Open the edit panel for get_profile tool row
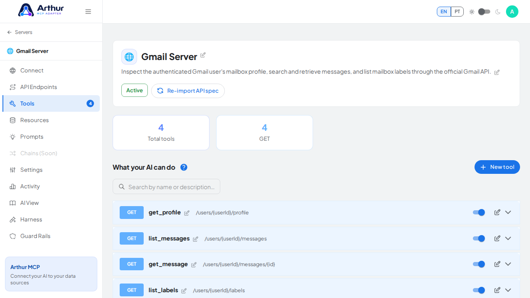Screen dimensions: 530x298 pyautogui.click(x=497, y=212)
